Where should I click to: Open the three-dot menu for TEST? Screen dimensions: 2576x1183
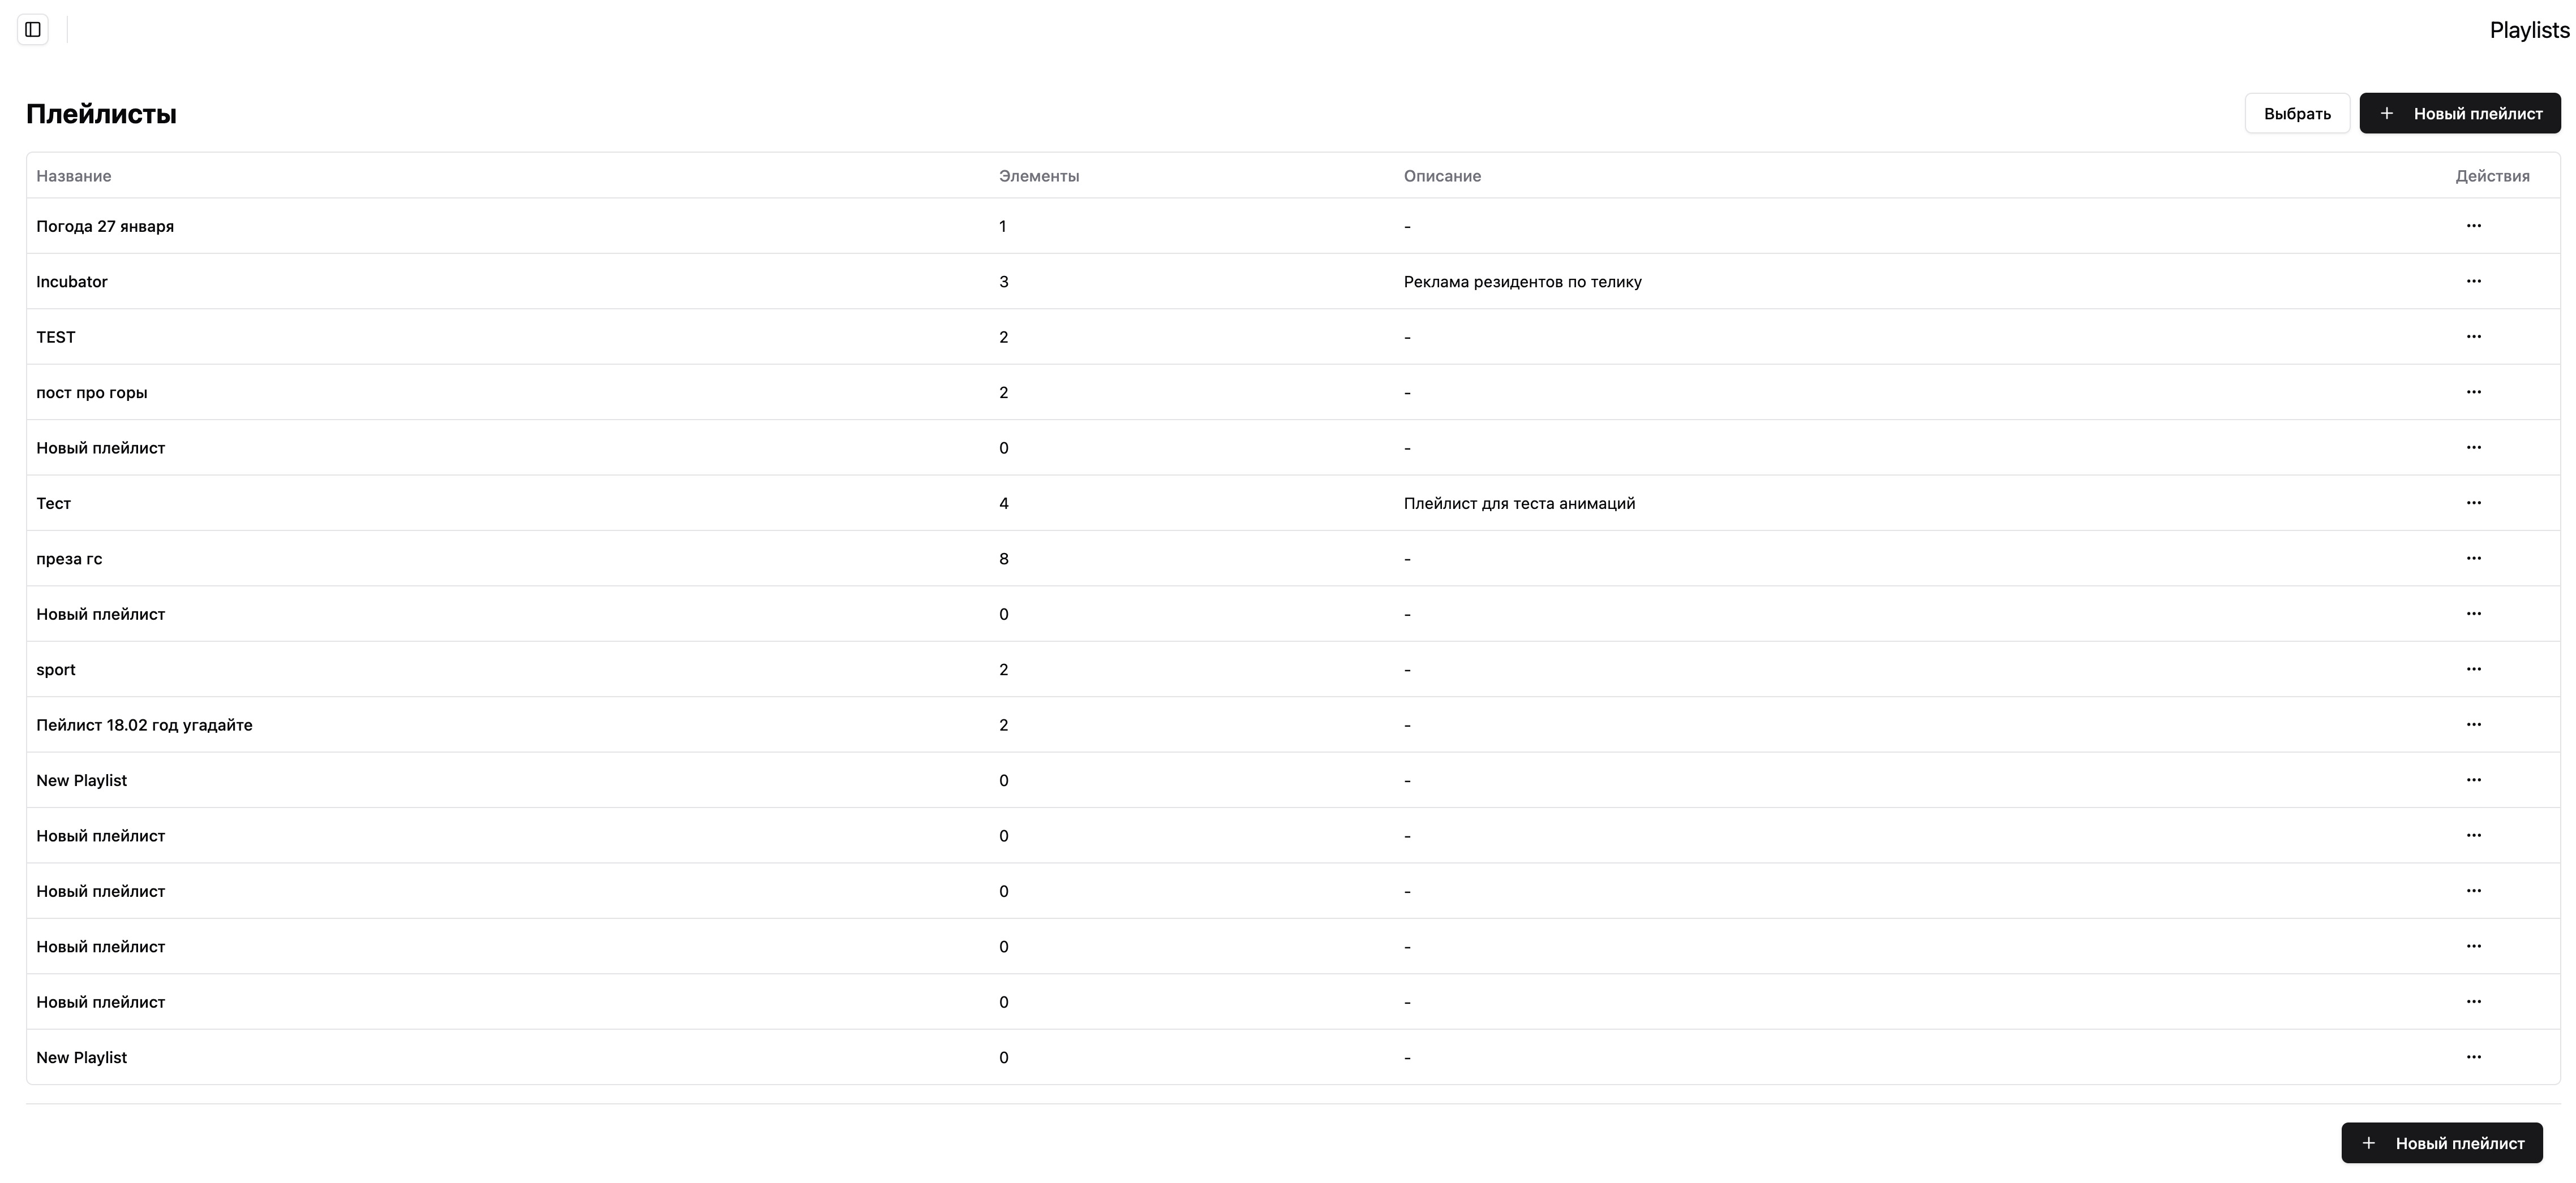(x=2473, y=336)
